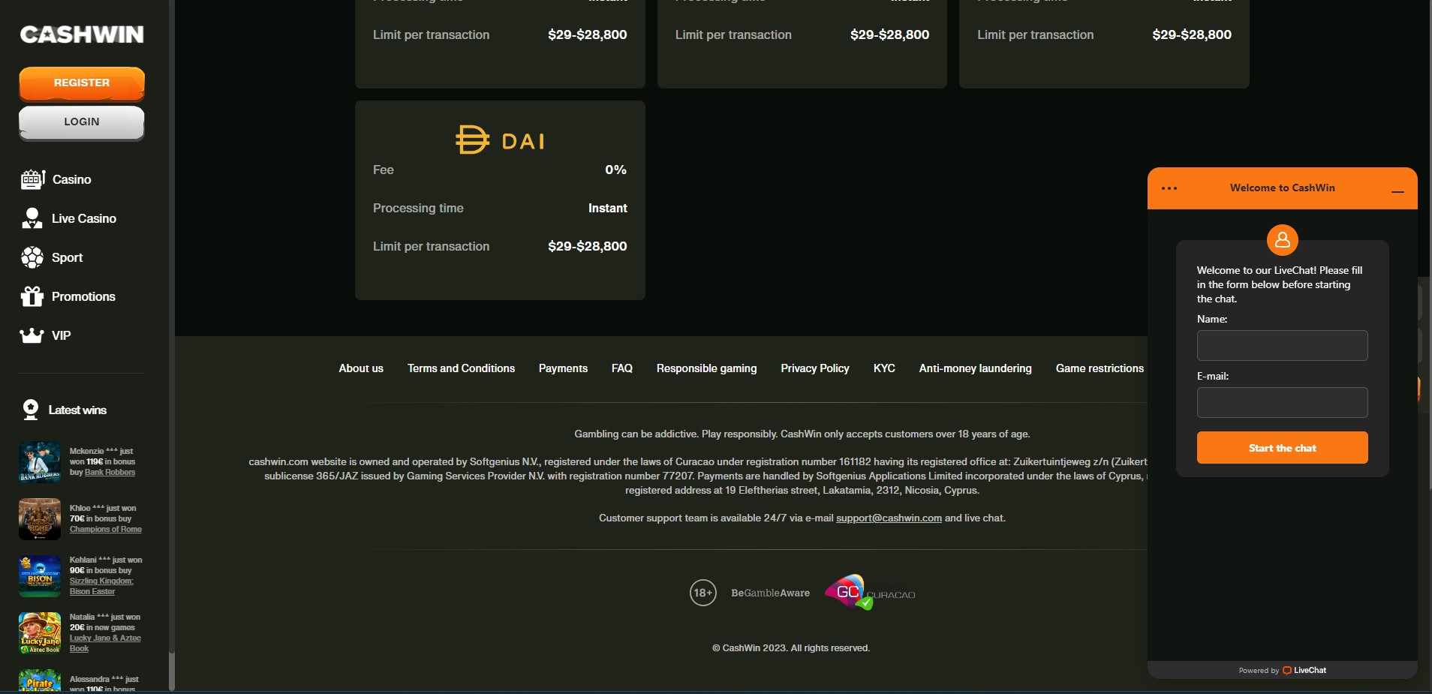Open Pirate game thumbnail
The height and width of the screenshot is (694, 1432).
pyautogui.click(x=40, y=680)
